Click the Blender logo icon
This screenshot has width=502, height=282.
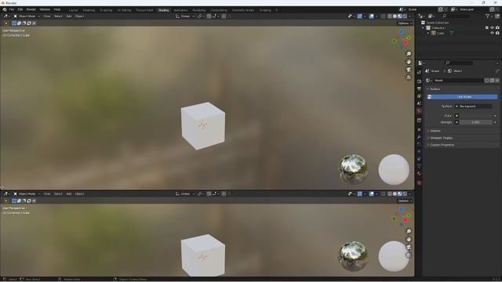pos(5,9)
